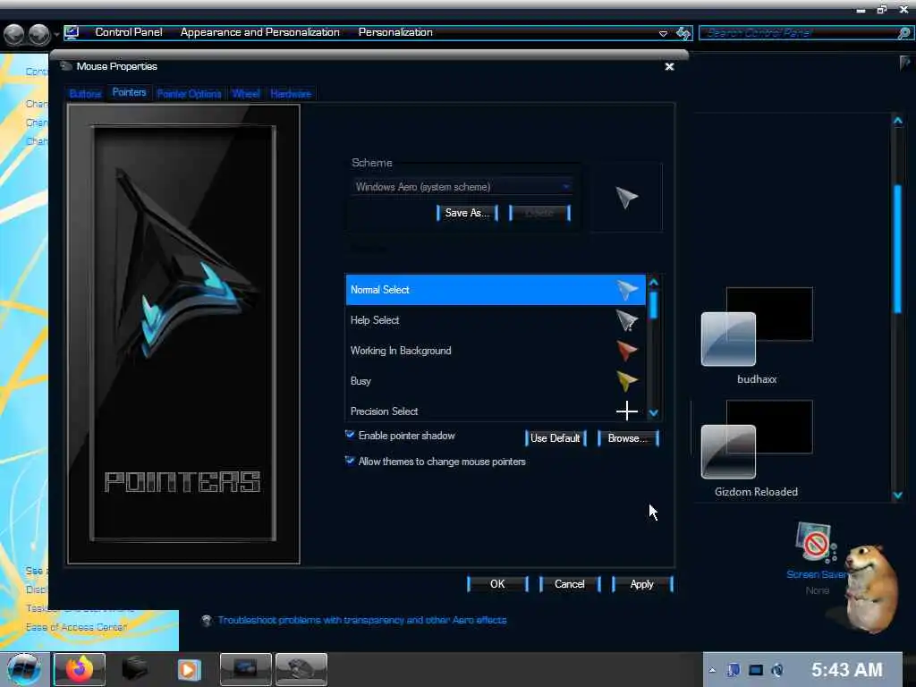
Task: Select the Normal Select pointer row
Action: [496, 290]
